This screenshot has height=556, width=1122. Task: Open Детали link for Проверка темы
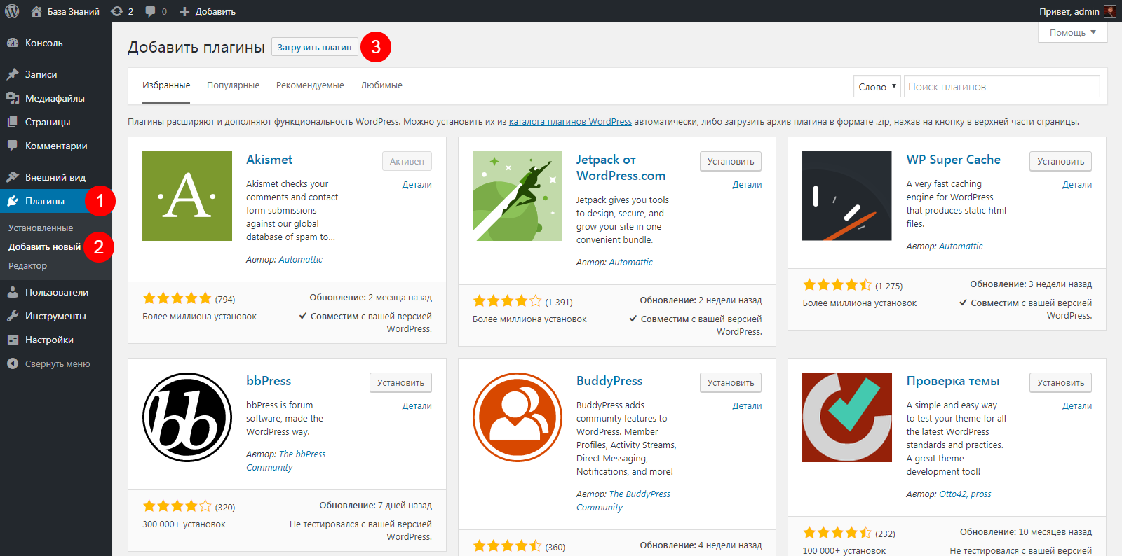click(x=1077, y=406)
